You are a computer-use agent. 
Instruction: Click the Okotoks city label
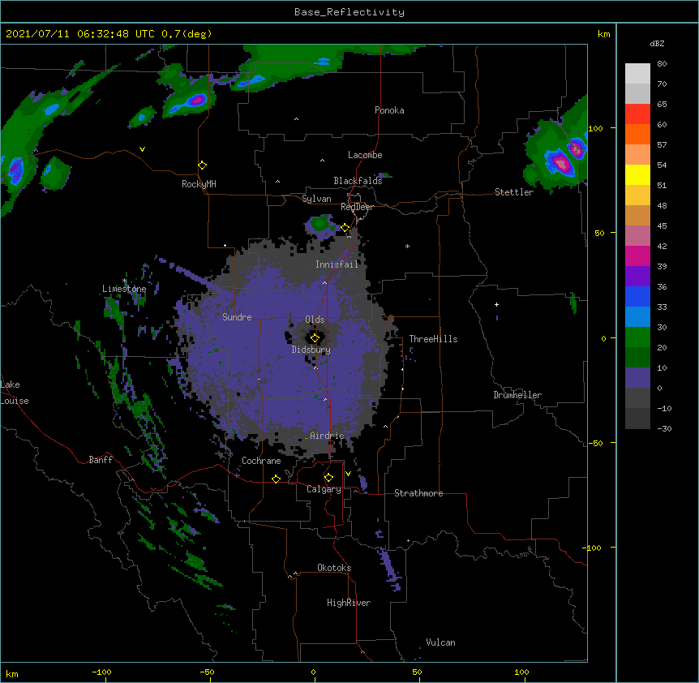[334, 568]
